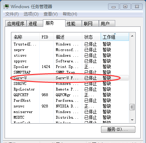This screenshot has width=146, height=143.
Task: Click the Distribu... description
Action: point(67,117)
